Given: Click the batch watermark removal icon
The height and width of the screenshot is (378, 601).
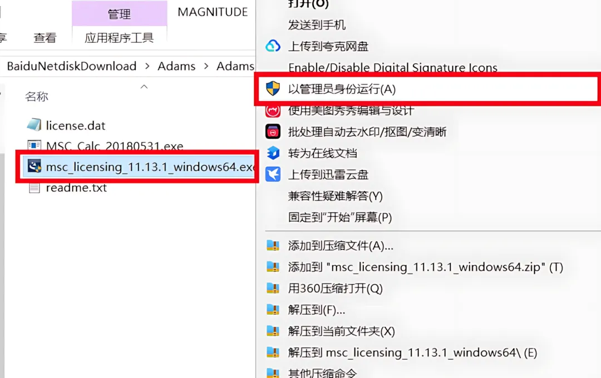Looking at the screenshot, I should click(x=273, y=132).
